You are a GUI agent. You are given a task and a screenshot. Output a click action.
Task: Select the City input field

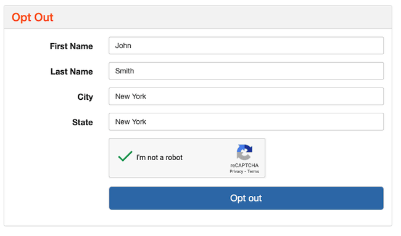pos(246,96)
